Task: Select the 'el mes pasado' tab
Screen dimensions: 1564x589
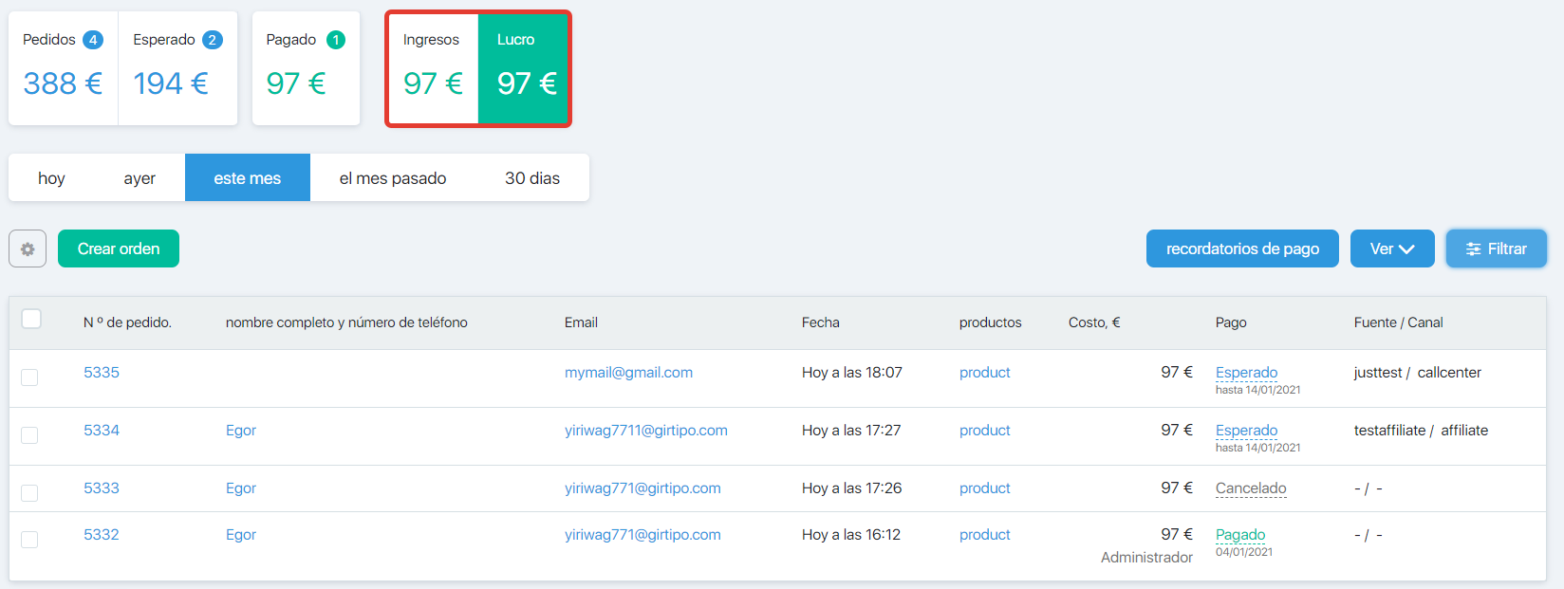Action: [392, 178]
